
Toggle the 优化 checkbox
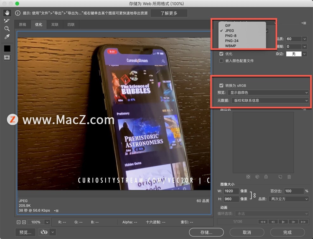[221, 54]
